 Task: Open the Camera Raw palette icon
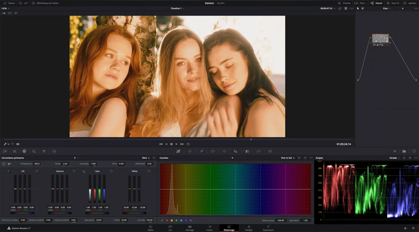point(5,151)
